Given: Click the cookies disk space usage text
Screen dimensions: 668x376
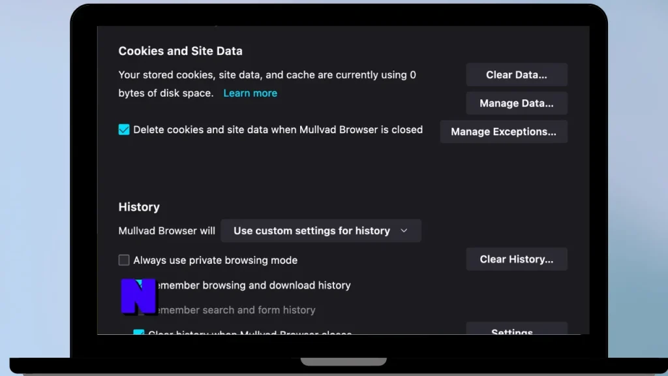Looking at the screenshot, I should (x=267, y=84).
